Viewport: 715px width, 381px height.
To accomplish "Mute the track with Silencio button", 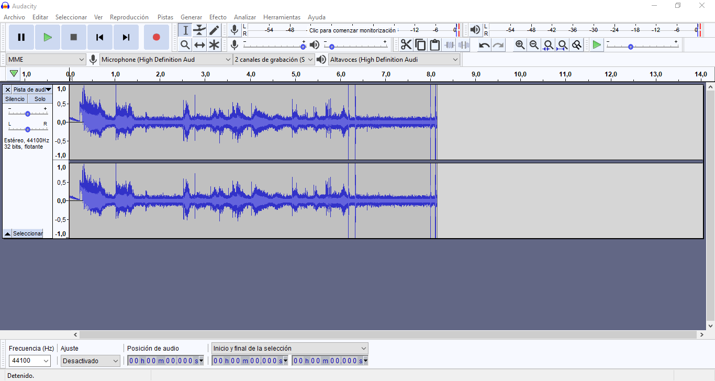I will click(x=15, y=99).
